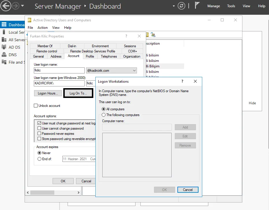Open Help menu in Active Directory window
Viewport: 269px width, 210px height.
coord(68,28)
